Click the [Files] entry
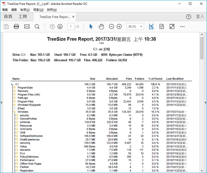 pos(21,109)
